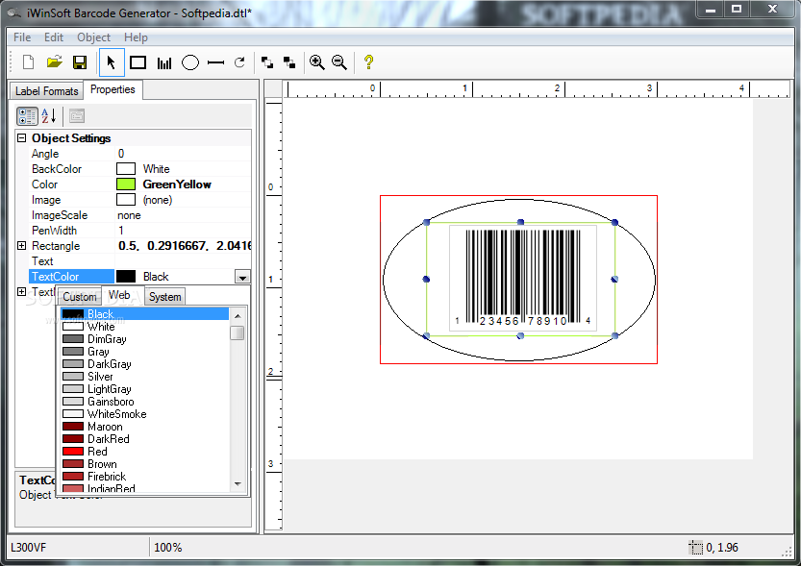The height and width of the screenshot is (566, 801).
Task: Switch to the Label Formats tab
Action: (x=46, y=91)
